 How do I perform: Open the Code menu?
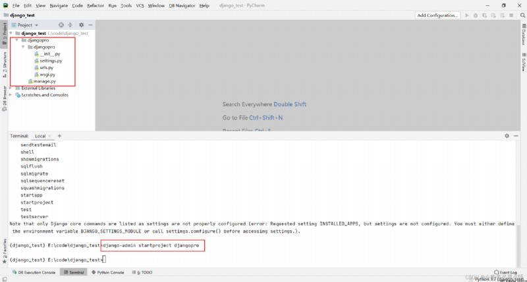77,6
